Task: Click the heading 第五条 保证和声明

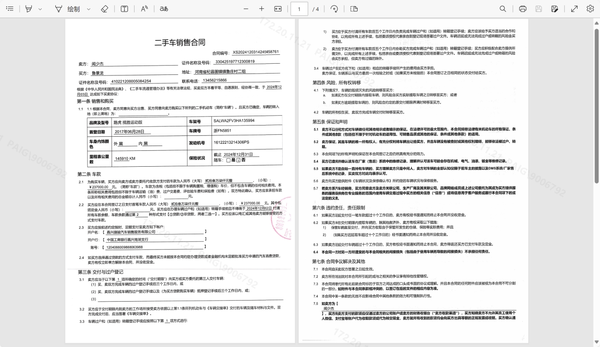Action: 330,121
